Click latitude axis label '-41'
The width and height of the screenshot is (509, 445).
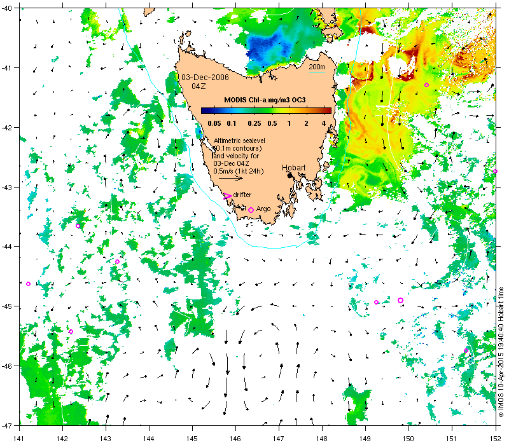pos(7,68)
